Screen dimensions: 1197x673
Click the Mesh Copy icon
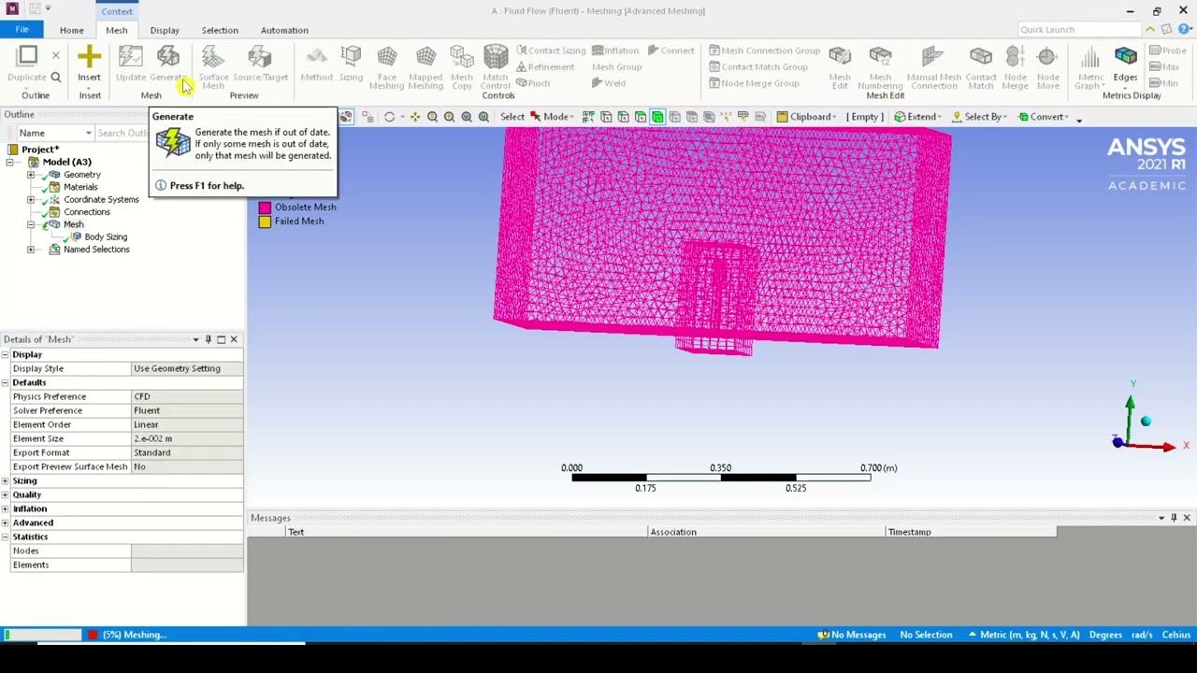coord(462,57)
